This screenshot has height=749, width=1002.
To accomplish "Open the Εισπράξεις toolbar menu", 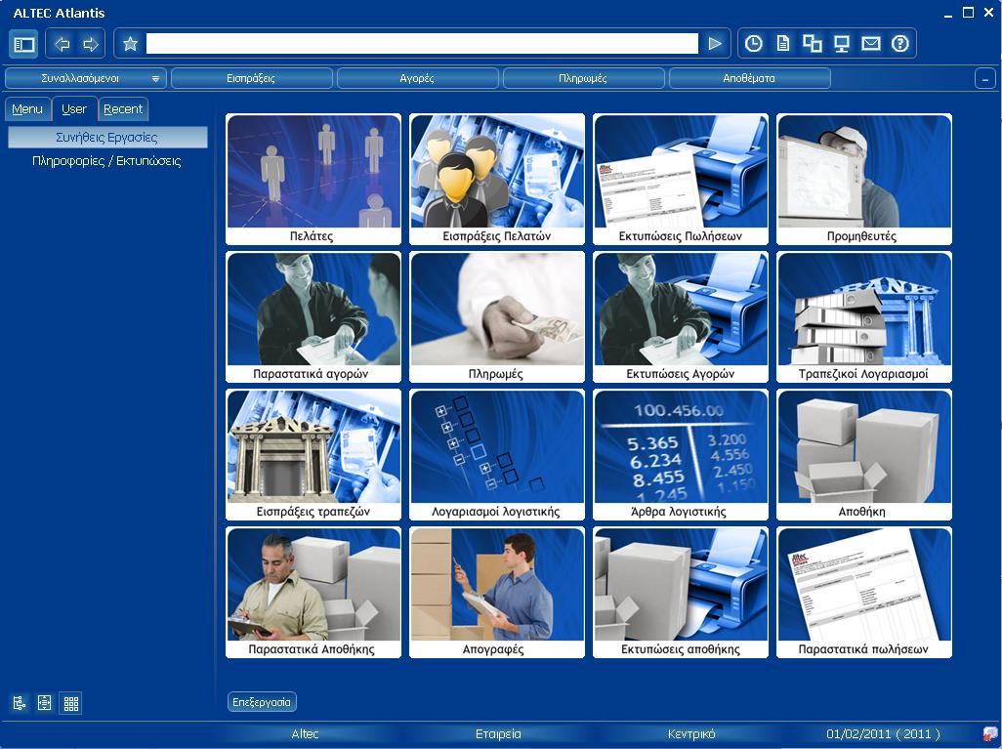I will point(251,78).
